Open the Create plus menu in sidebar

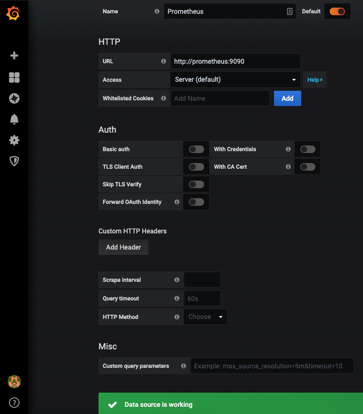pos(14,56)
